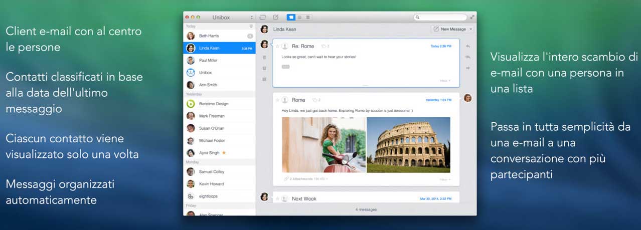Open the woman on scooter photo

(x=324, y=145)
